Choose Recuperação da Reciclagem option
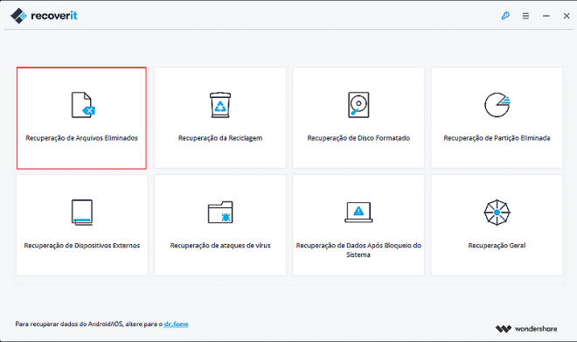The height and width of the screenshot is (342, 577). [220, 138]
